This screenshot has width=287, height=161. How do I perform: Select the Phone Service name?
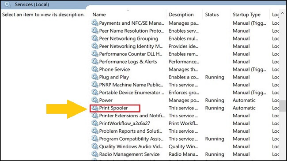[114, 69]
